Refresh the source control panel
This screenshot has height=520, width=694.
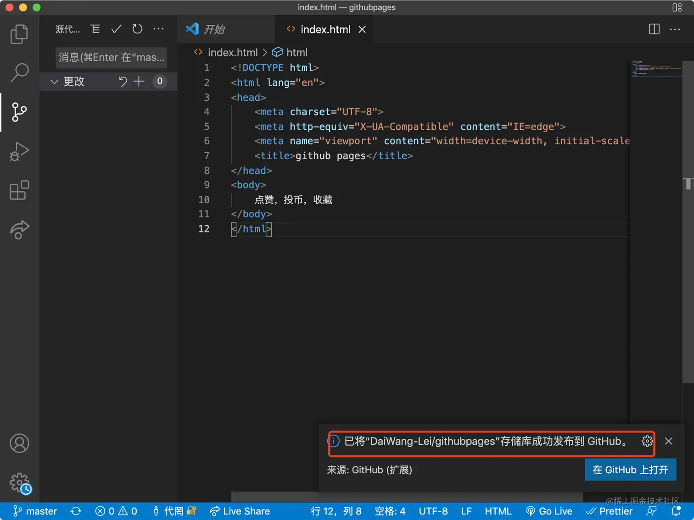coord(137,29)
